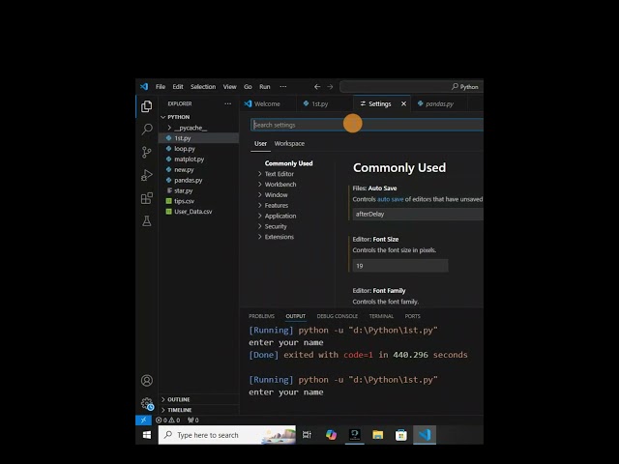Screen dimensions: 619x464
Task: Switch to the Debug Console tab
Action: point(338,316)
